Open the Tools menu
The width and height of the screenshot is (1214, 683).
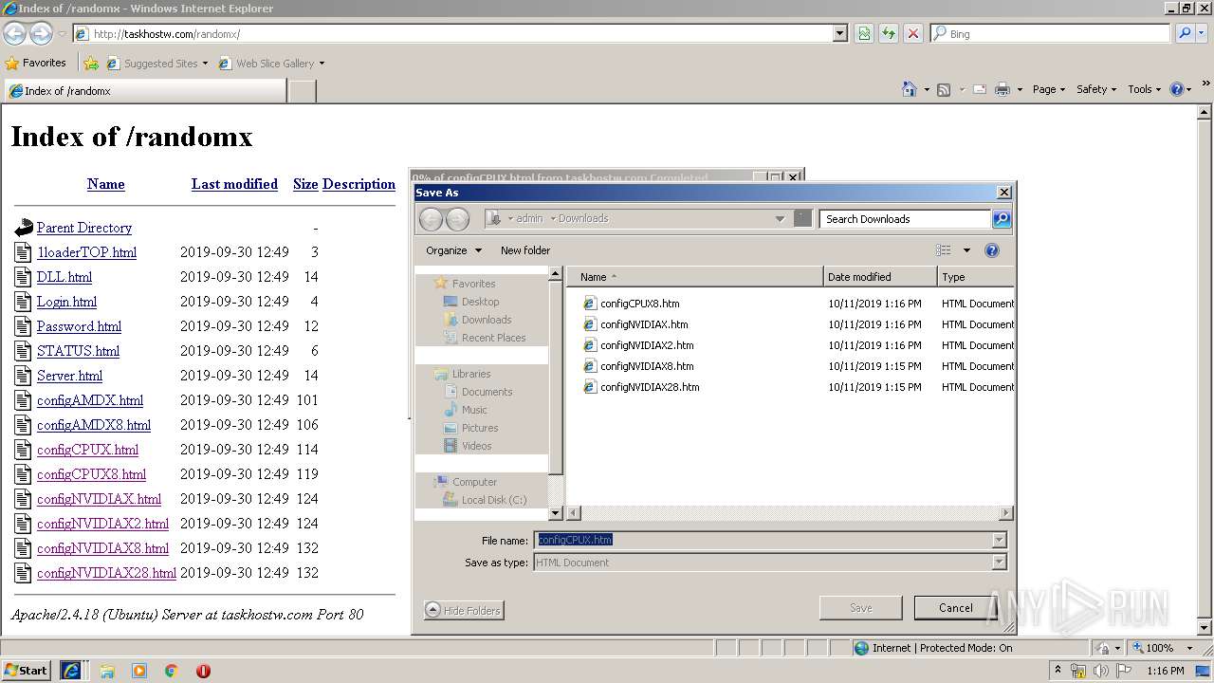1145,89
